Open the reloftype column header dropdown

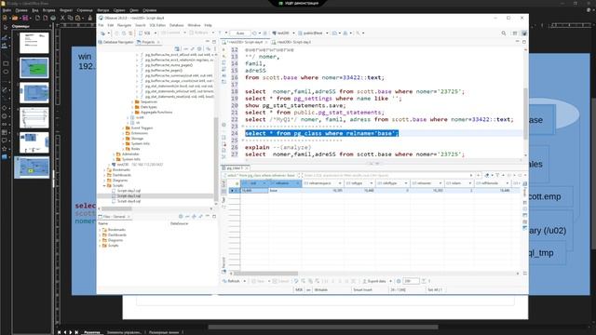click(406, 183)
